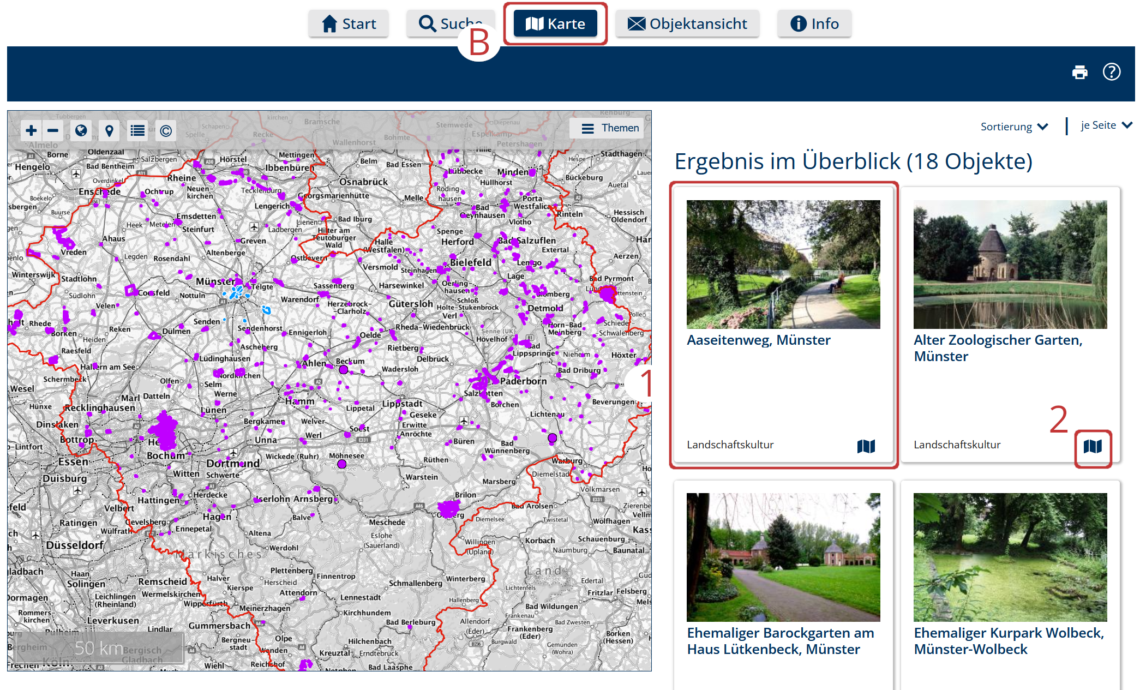Click the purple circle marker near Warburg

pos(552,438)
